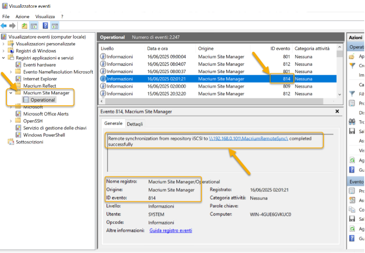Open the \\192.168.0.101\MacriumRemoteSync\ link
This screenshot has height=253, width=365.
click(x=248, y=138)
